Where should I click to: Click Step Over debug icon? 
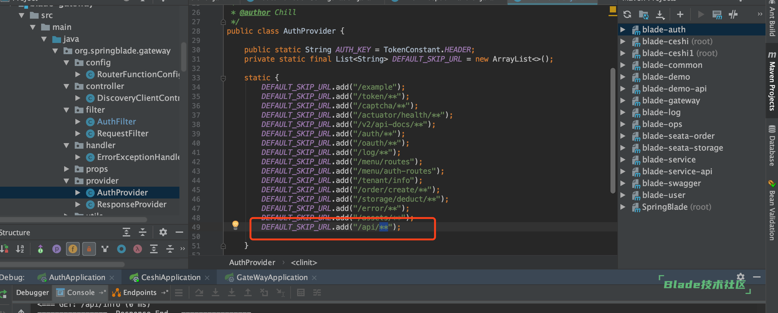tap(199, 292)
